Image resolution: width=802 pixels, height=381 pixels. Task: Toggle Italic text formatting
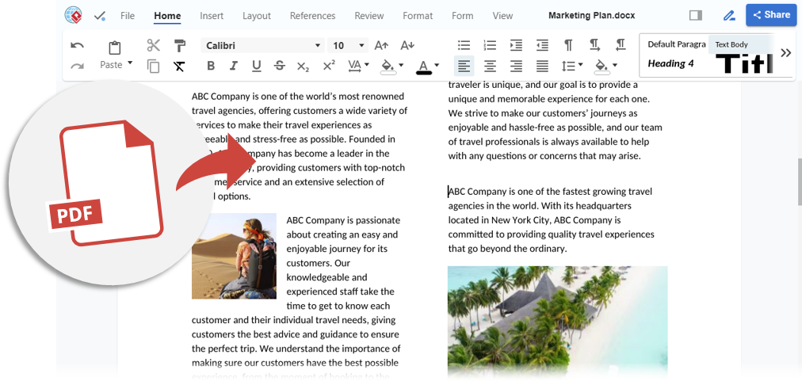click(234, 67)
